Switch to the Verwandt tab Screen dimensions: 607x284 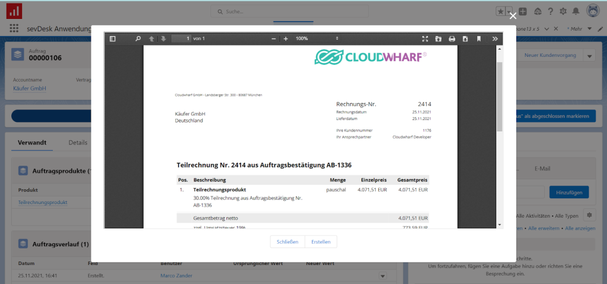pos(32,143)
